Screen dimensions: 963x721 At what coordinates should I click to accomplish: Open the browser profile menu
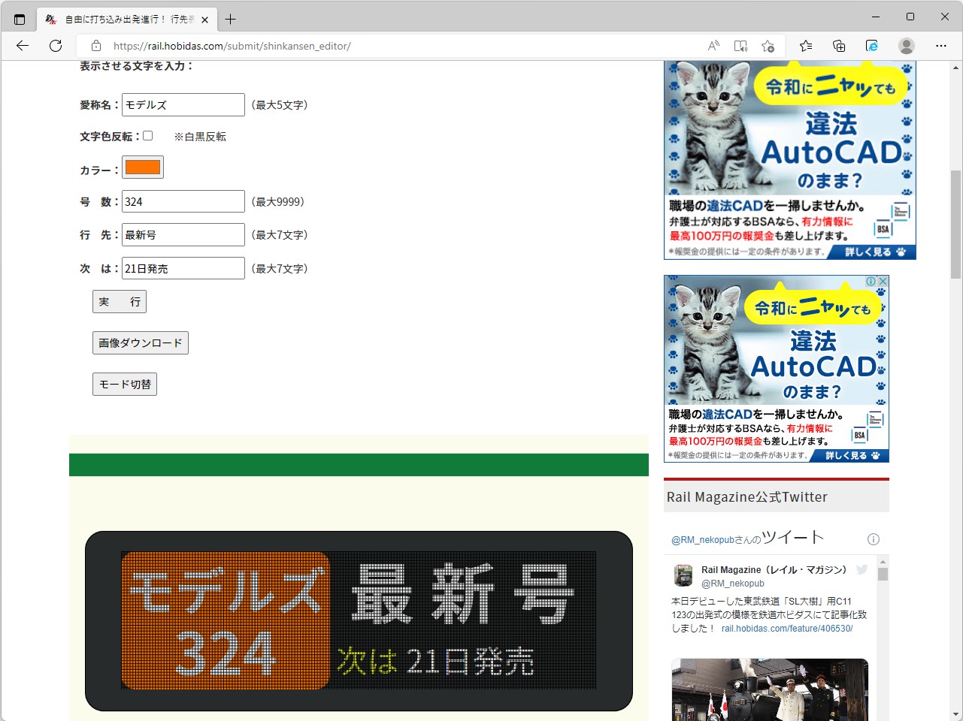click(906, 46)
